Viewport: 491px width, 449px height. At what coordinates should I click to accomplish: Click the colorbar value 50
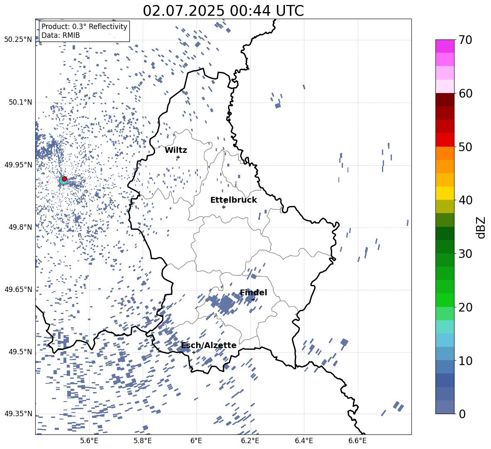click(465, 147)
